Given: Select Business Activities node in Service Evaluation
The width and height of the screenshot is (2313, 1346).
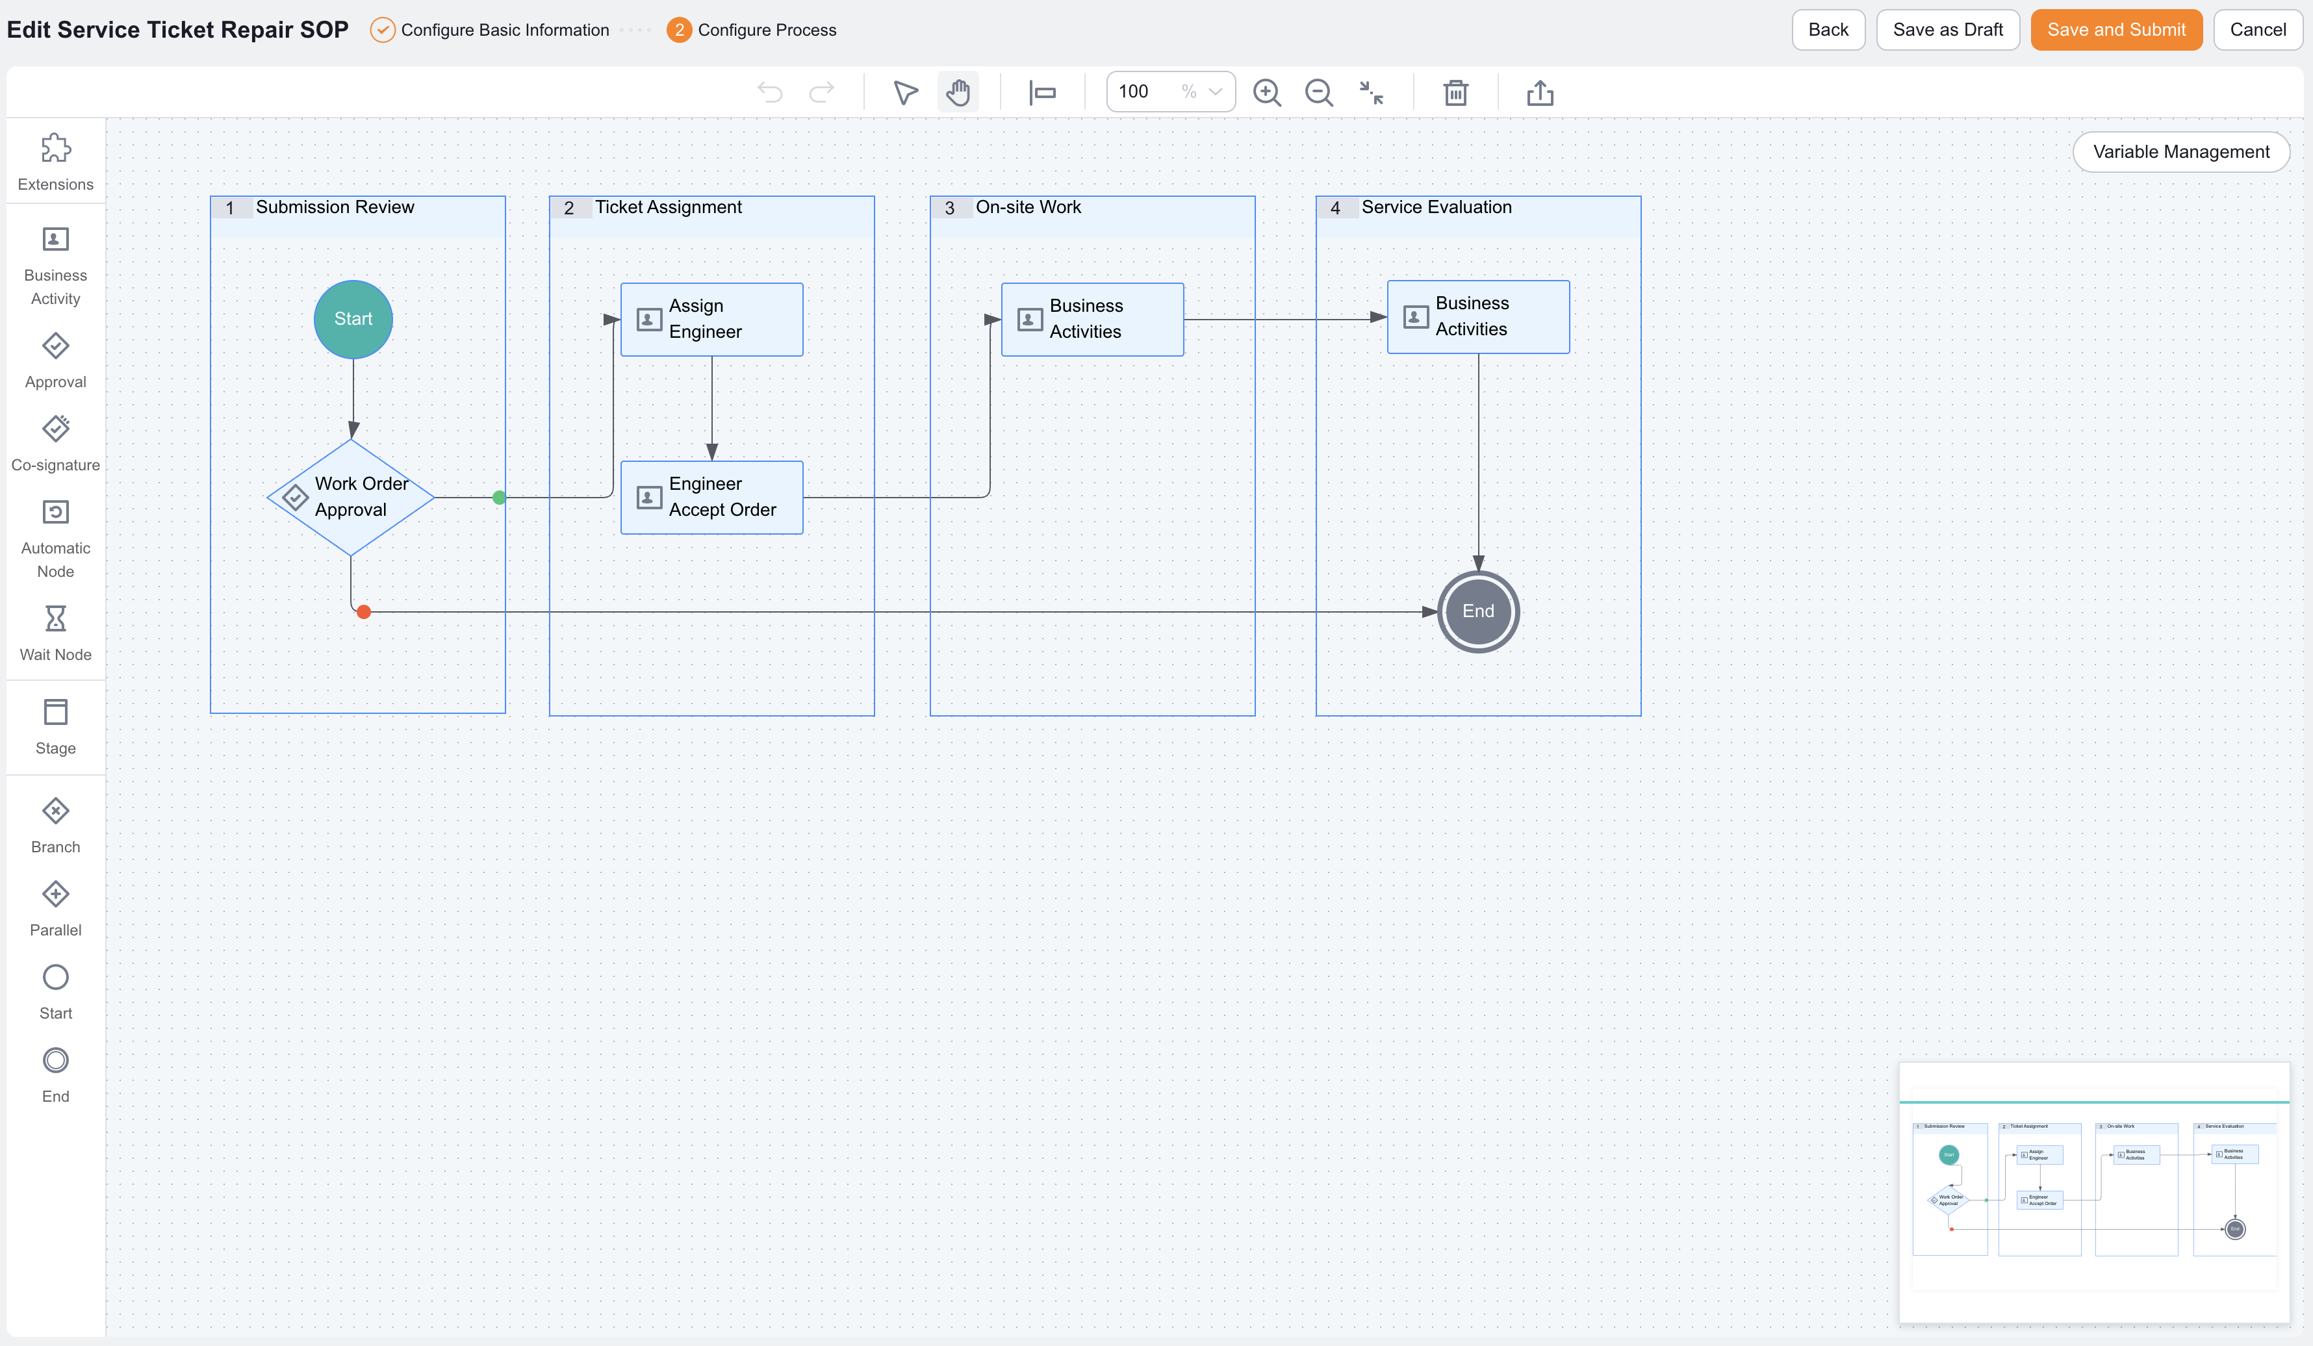Looking at the screenshot, I should click(x=1479, y=316).
